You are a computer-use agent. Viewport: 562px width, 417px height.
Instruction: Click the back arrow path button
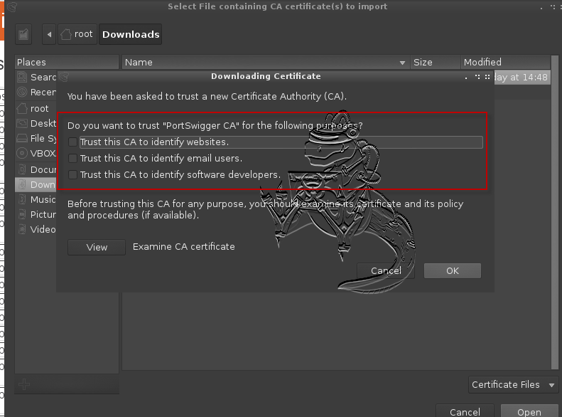click(x=49, y=34)
